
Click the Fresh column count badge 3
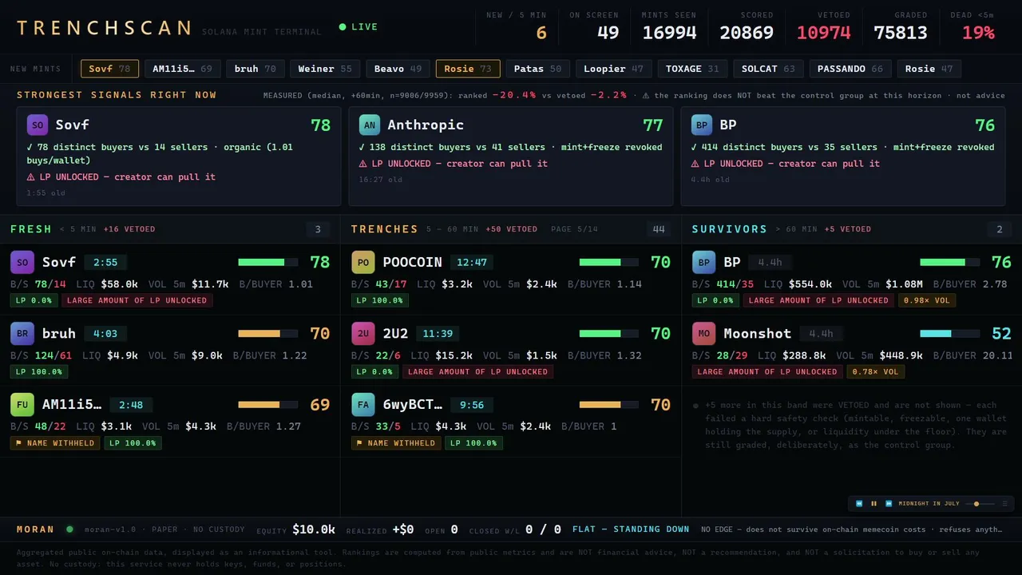coord(318,230)
